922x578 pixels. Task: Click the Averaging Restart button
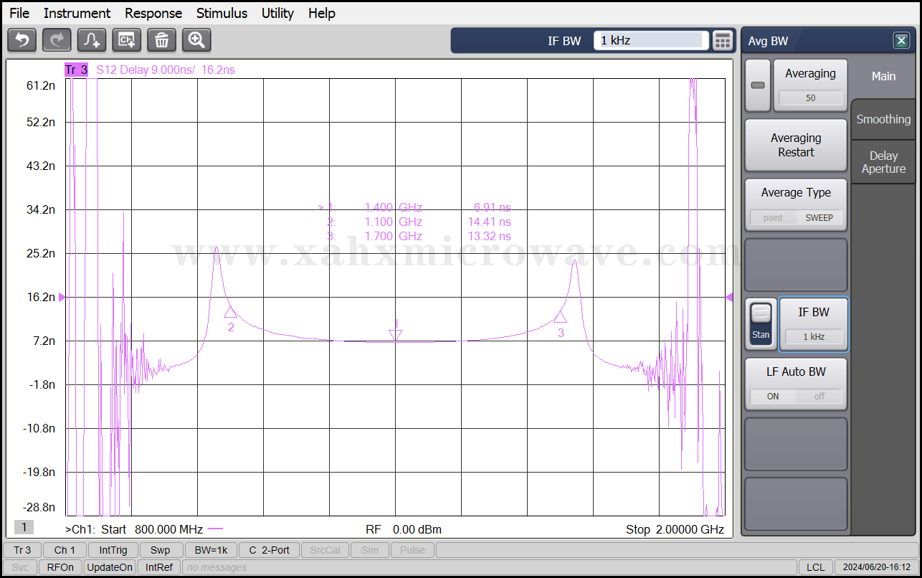(x=796, y=145)
